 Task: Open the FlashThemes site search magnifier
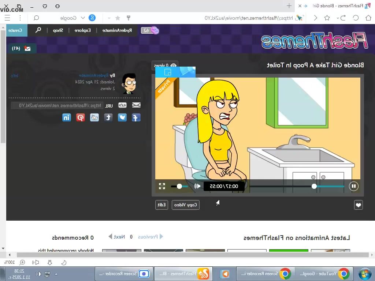pyautogui.click(x=38, y=30)
